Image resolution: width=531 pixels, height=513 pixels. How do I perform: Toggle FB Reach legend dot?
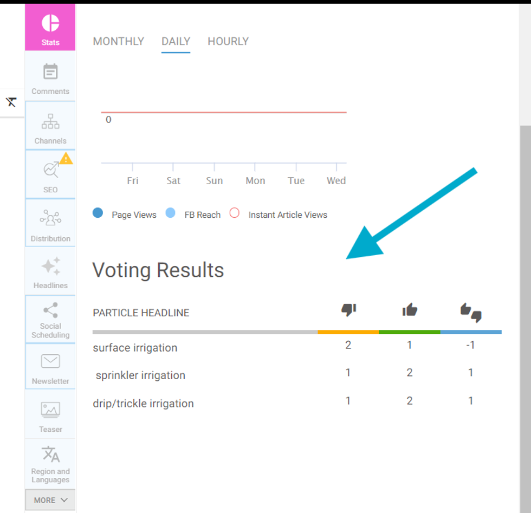pyautogui.click(x=171, y=213)
